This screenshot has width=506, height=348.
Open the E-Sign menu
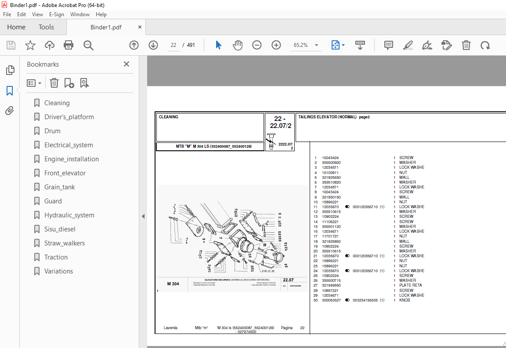[57, 14]
